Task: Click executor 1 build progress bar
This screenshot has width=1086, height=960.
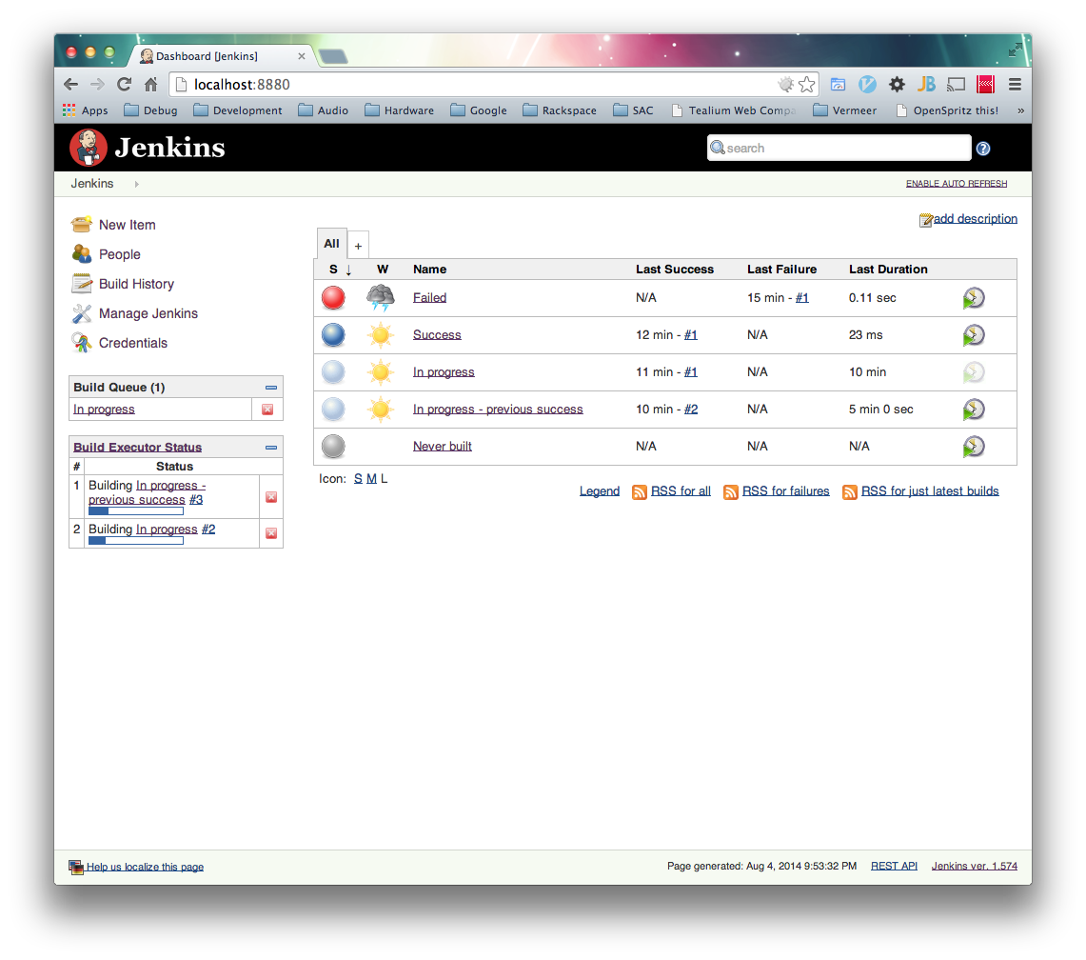Action: [136, 511]
